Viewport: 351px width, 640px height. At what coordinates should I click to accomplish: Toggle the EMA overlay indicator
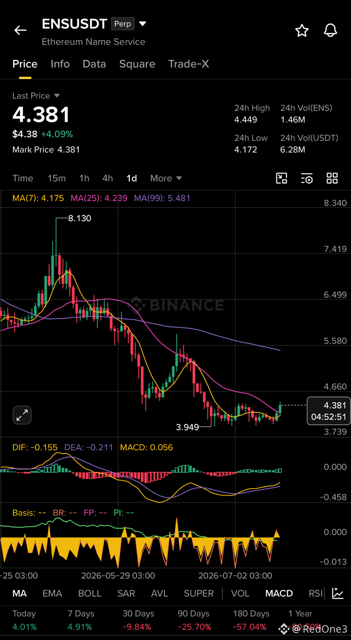(53, 593)
